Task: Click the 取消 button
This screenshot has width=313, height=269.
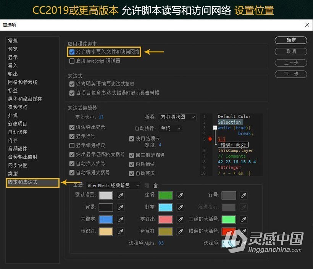Action: 291,52
